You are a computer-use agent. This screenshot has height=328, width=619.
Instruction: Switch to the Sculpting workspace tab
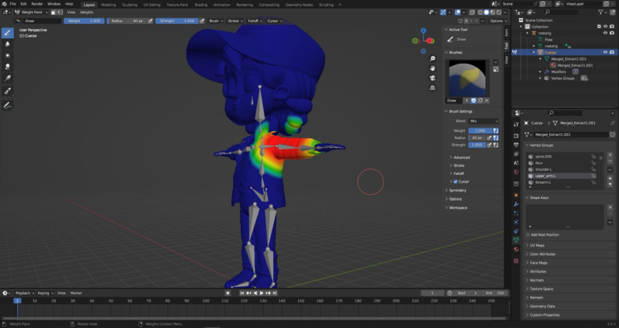point(129,4)
